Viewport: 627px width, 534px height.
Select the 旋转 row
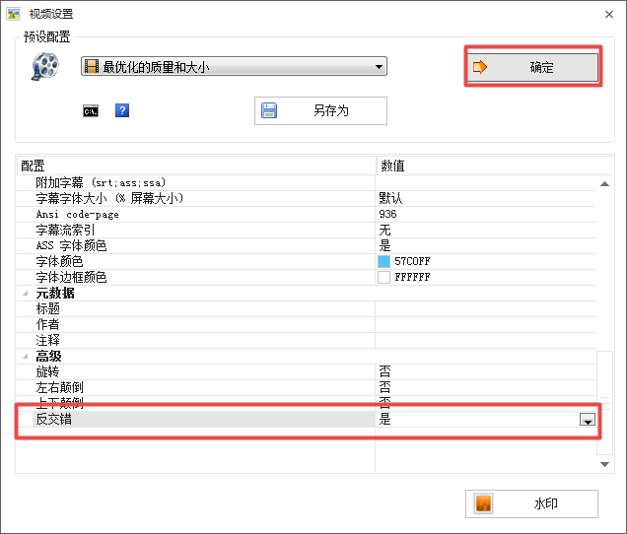pyautogui.click(x=197, y=372)
